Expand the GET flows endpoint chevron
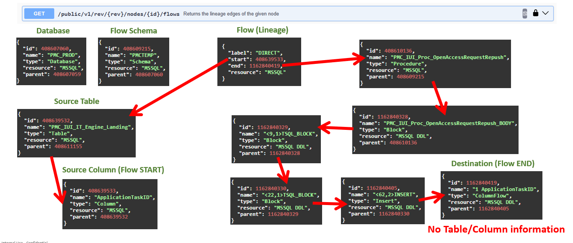This screenshot has height=243, width=573. point(545,13)
